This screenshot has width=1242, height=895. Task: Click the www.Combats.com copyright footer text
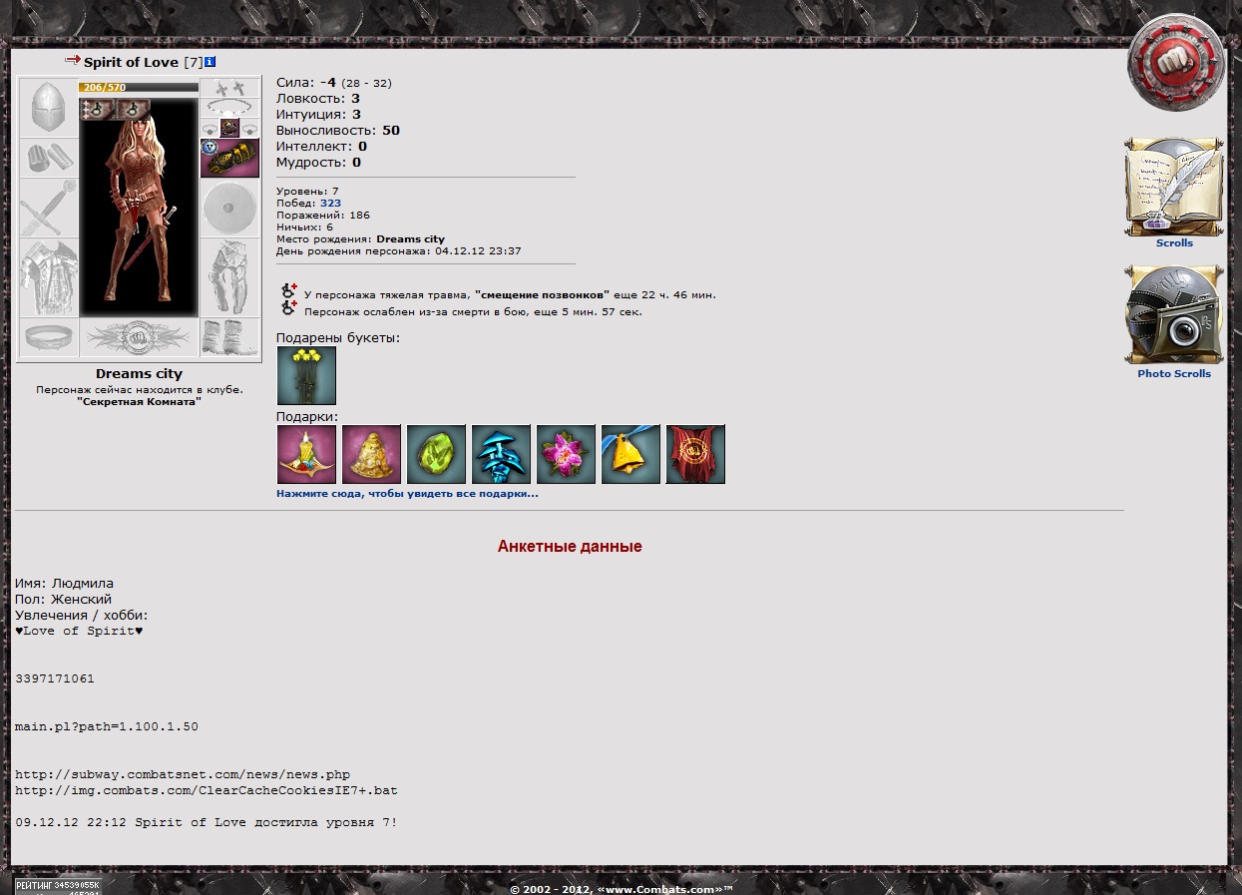[x=621, y=889]
